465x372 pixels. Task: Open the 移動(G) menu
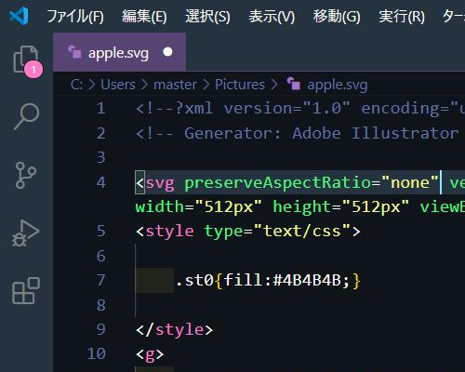coord(337,16)
